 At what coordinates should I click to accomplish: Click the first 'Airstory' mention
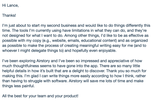point(43,61)
